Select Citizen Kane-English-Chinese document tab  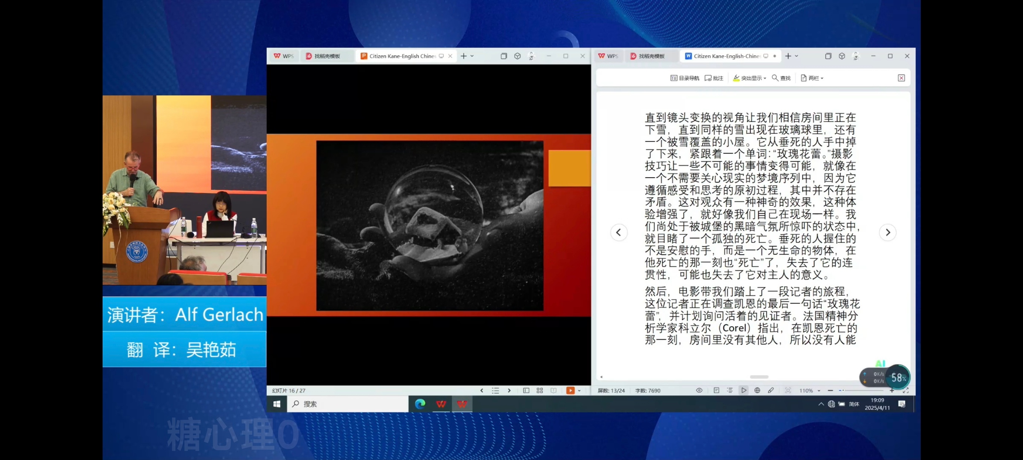tap(727, 56)
